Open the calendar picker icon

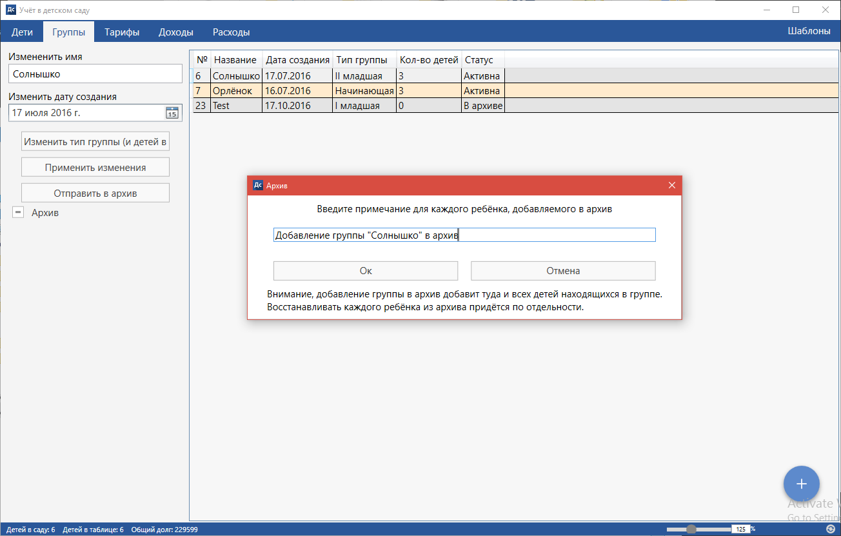(172, 113)
